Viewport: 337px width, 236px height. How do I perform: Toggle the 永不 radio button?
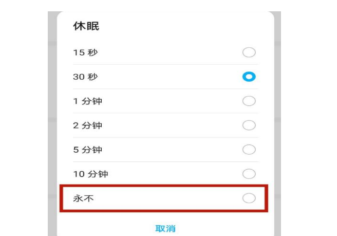coord(249,198)
